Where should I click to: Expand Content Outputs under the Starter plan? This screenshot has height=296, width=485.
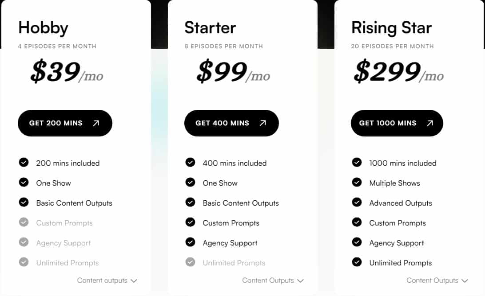(272, 280)
